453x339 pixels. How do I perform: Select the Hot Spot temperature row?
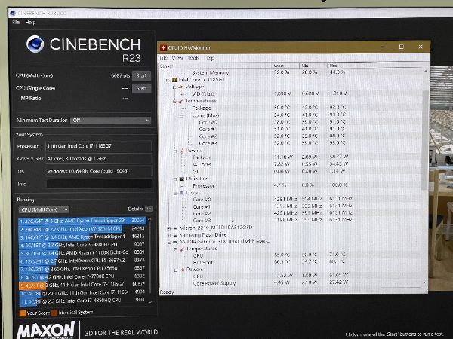click(x=291, y=262)
